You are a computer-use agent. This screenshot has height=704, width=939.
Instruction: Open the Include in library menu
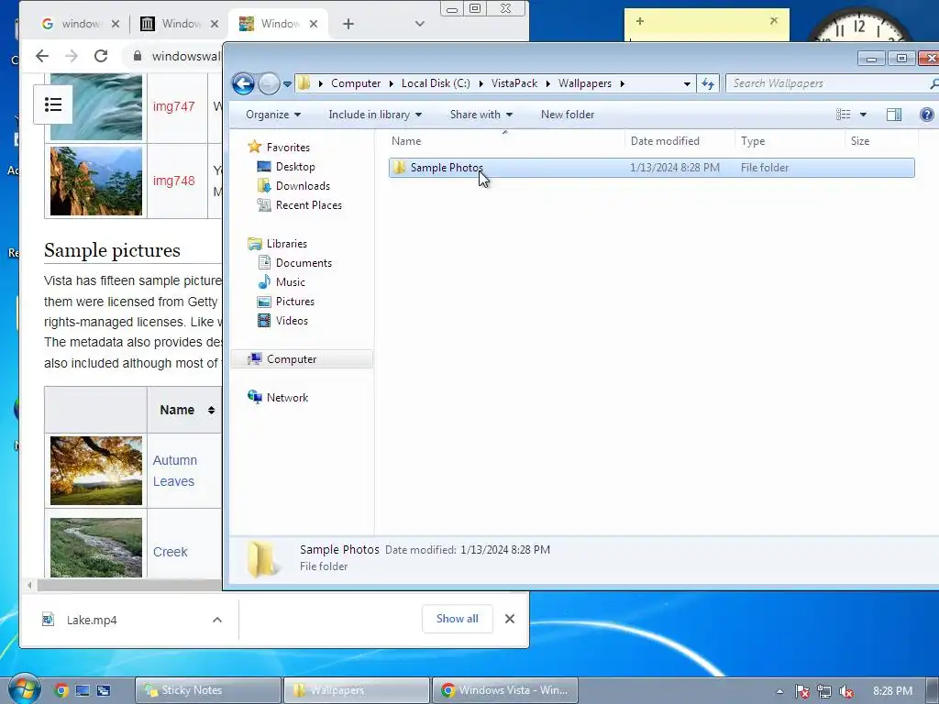coord(375,115)
